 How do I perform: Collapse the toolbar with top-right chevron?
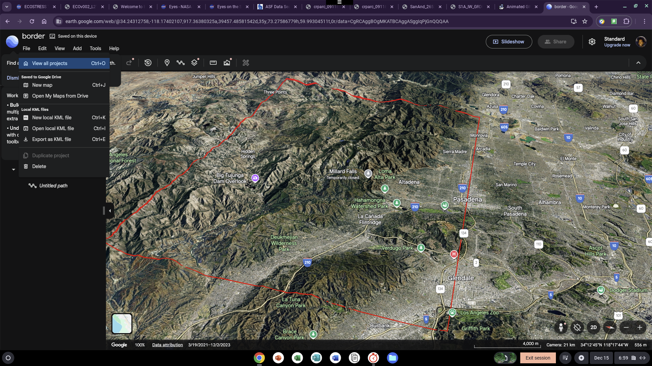pos(638,63)
